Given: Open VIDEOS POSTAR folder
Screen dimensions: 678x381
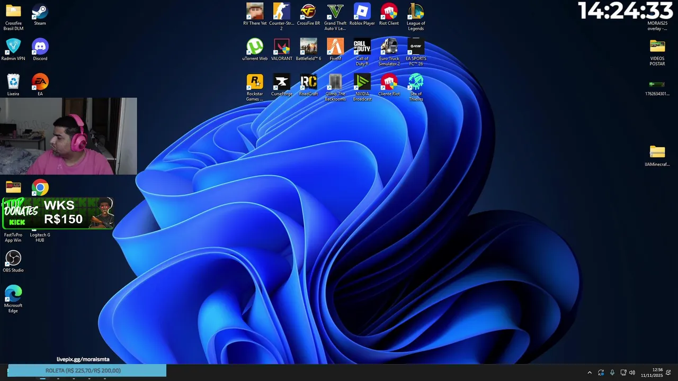Looking at the screenshot, I should pyautogui.click(x=657, y=52).
